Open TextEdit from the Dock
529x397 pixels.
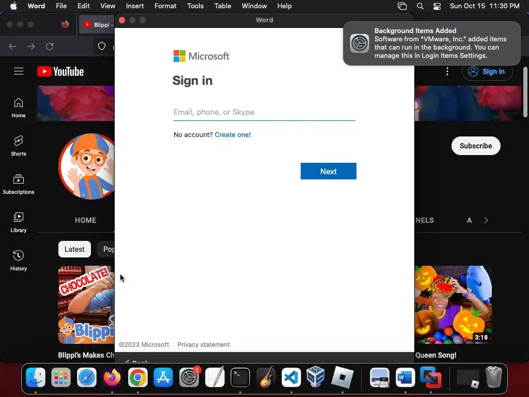[x=214, y=377]
